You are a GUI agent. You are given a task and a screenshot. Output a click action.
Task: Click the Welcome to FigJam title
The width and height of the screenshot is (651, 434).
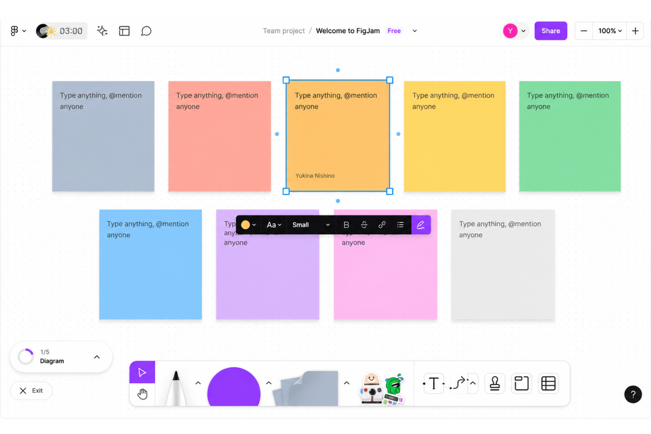tap(348, 31)
